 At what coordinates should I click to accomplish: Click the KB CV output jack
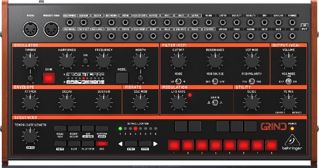(264, 36)
